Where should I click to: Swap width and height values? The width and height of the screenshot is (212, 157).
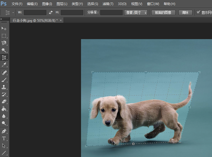click(x=51, y=12)
